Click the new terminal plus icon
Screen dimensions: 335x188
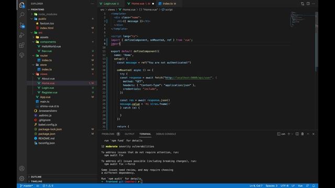pos(288,134)
